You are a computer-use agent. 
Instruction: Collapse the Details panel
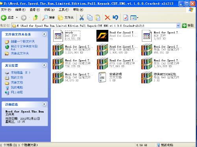click(x=44, y=104)
